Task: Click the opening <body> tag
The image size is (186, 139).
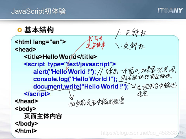Action: pos(26,109)
